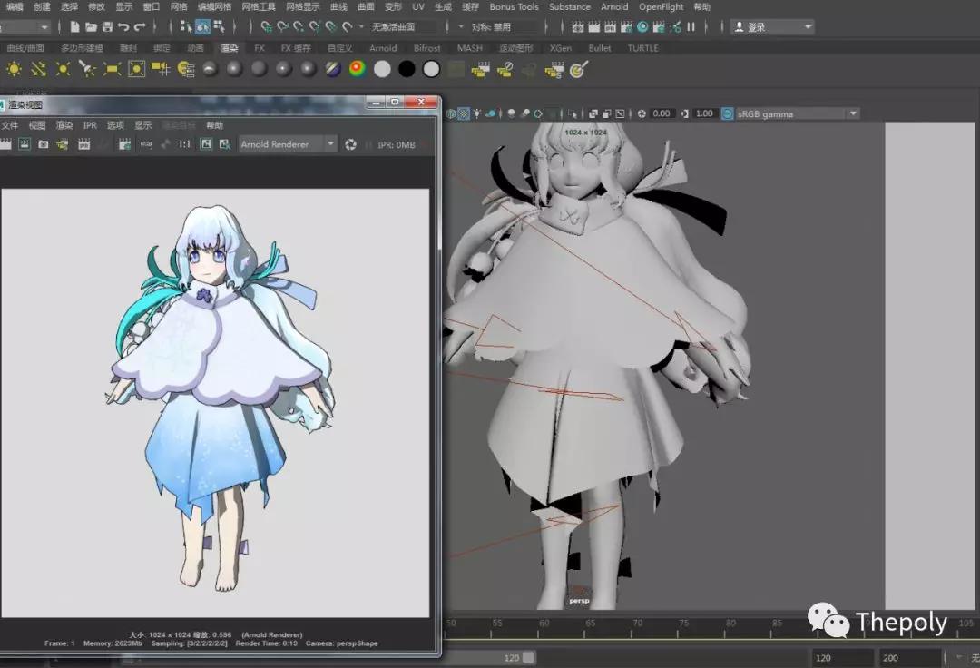Click the area light shelf icon
The image size is (980, 668).
pos(113,69)
